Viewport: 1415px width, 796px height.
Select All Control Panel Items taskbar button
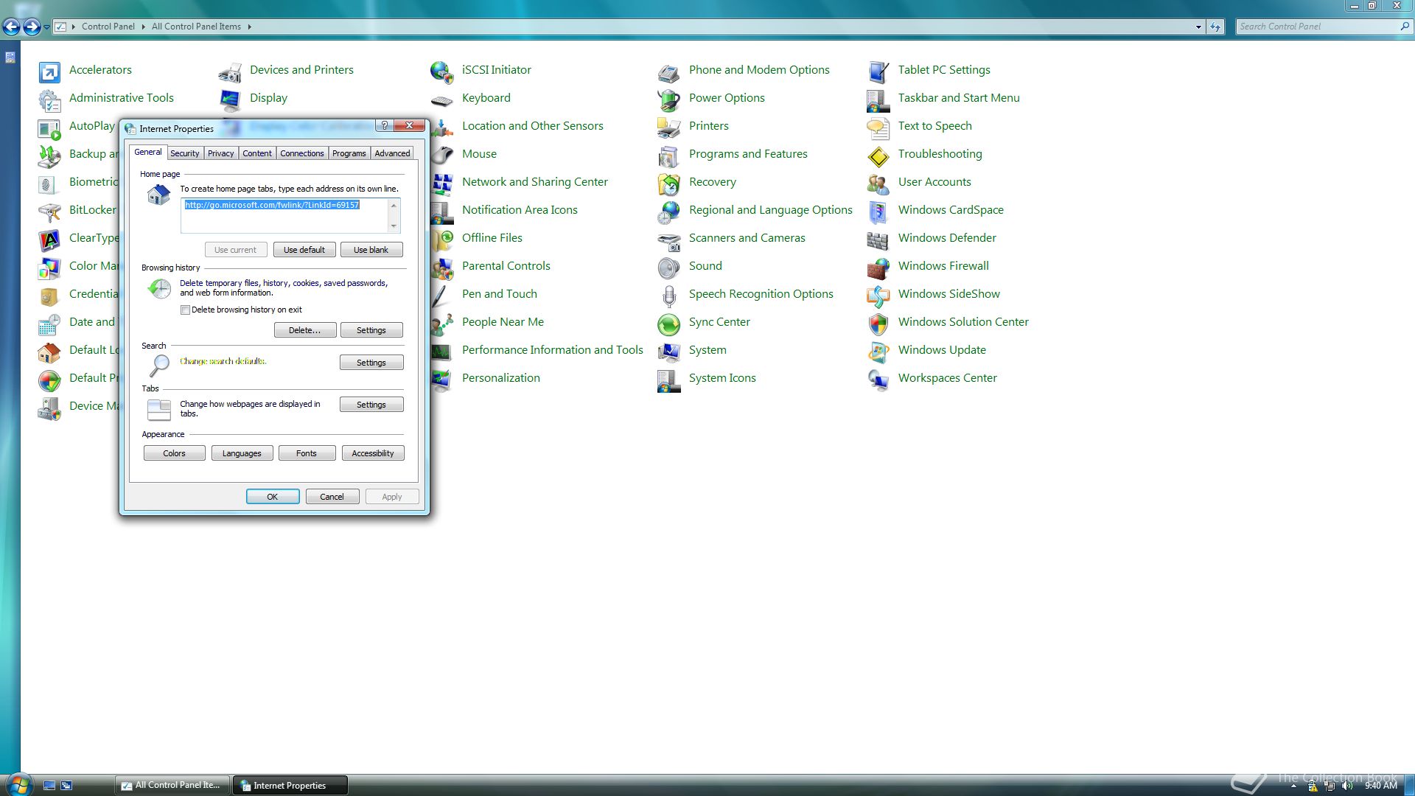click(172, 786)
